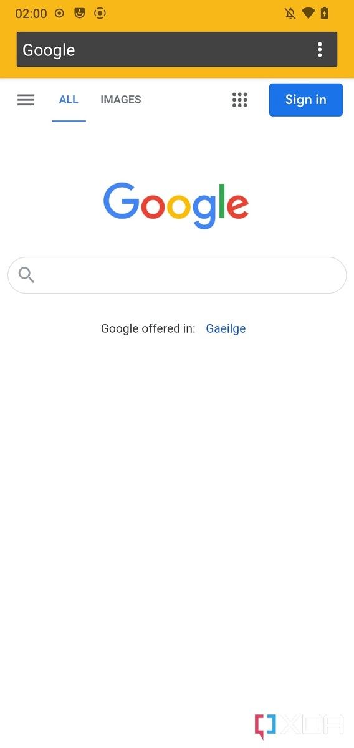354x748 pixels.
Task: Tap the circled-dot icon after the clock
Action: (x=59, y=13)
